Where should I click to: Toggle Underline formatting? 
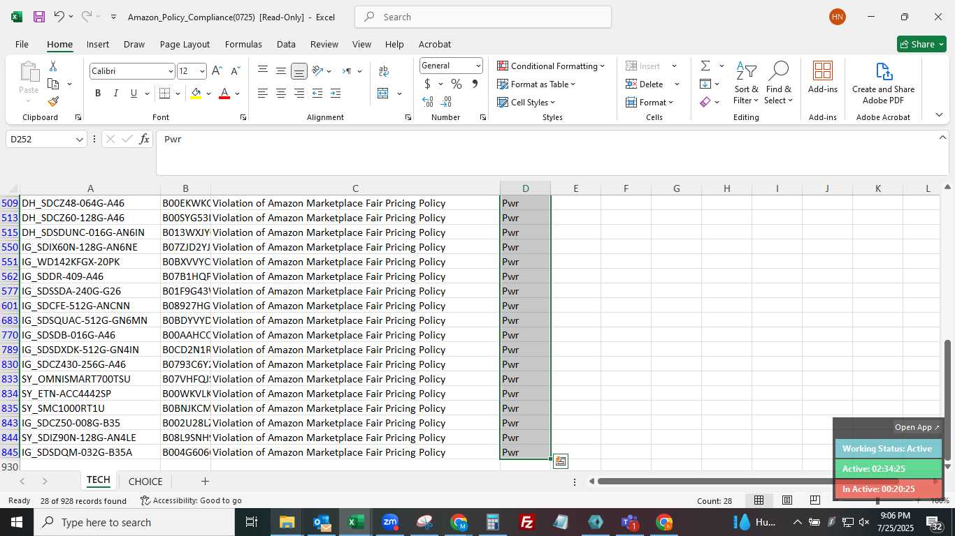[x=134, y=94]
